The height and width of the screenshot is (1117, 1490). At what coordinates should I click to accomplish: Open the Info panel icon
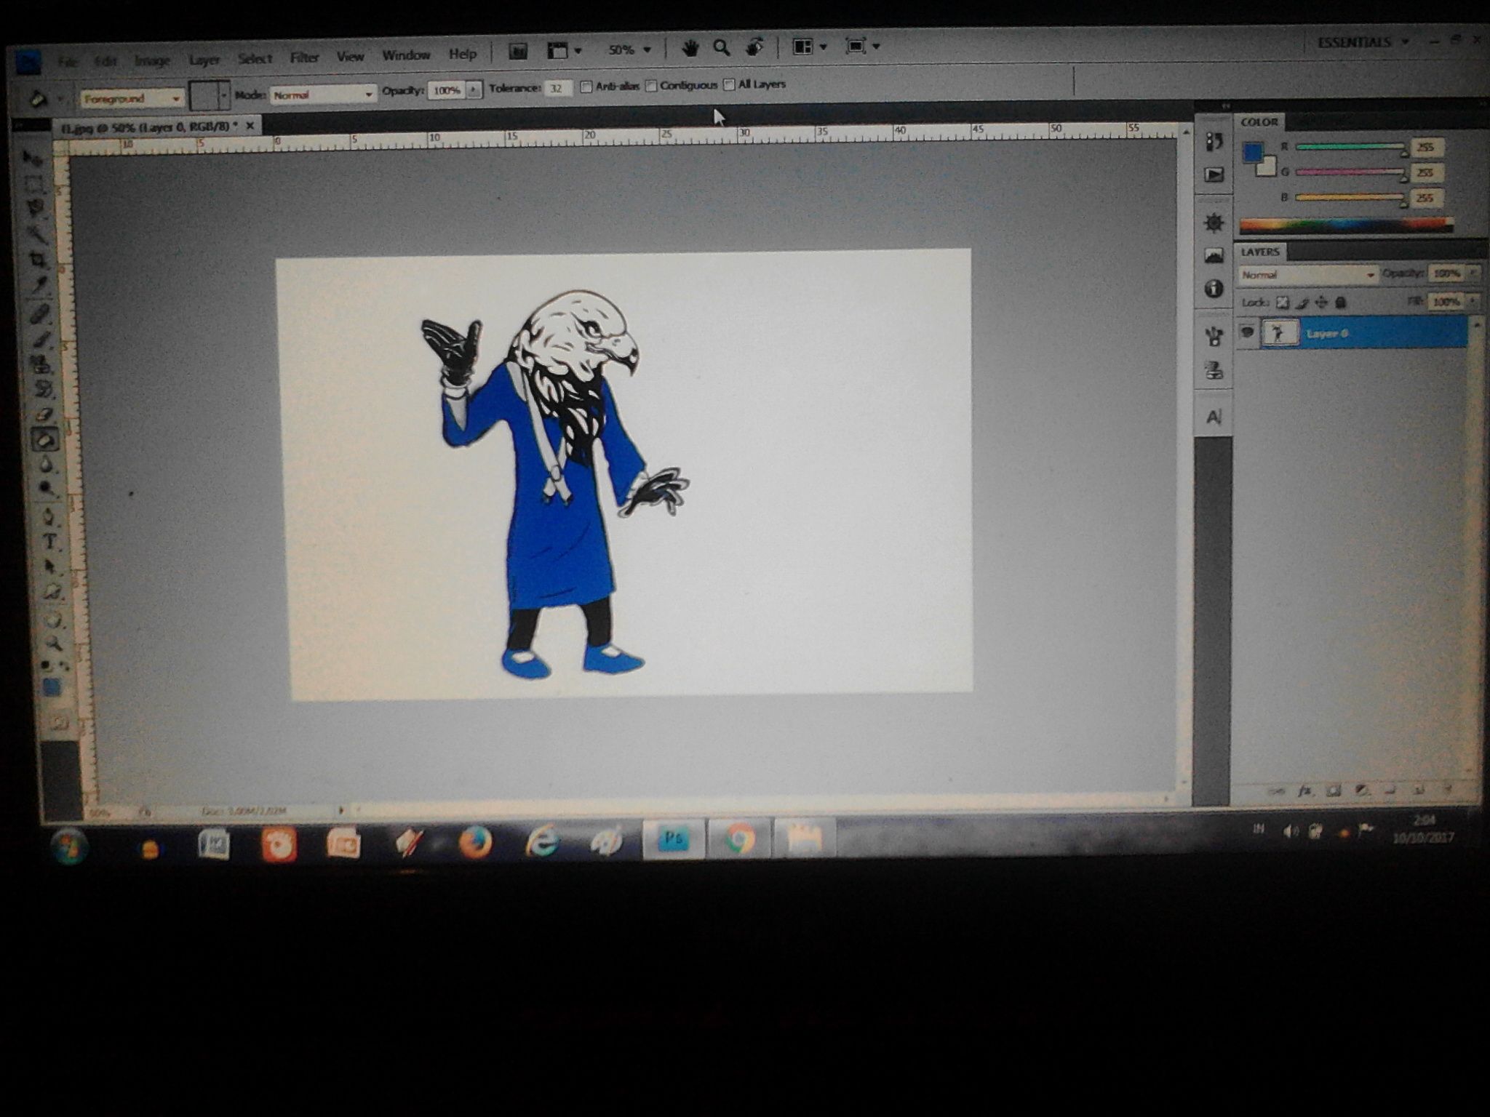(1214, 289)
